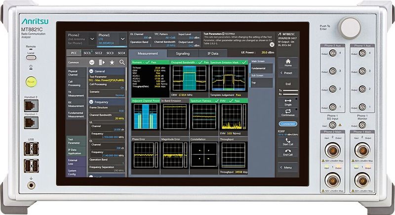Open the sidebar Test Parameter entry
The width and height of the screenshot is (395, 215).
(77, 141)
